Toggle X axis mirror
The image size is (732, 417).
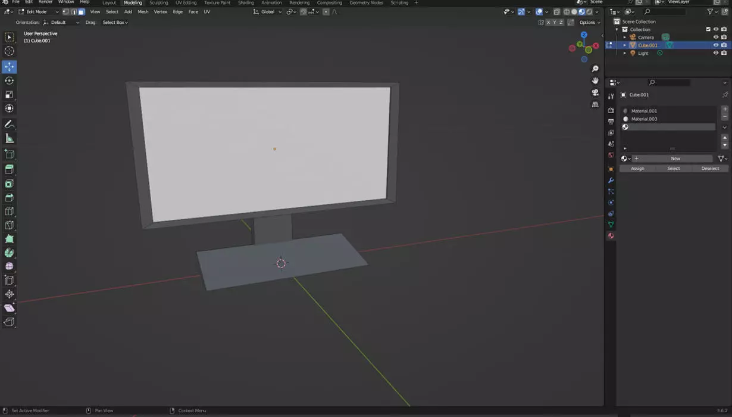548,23
